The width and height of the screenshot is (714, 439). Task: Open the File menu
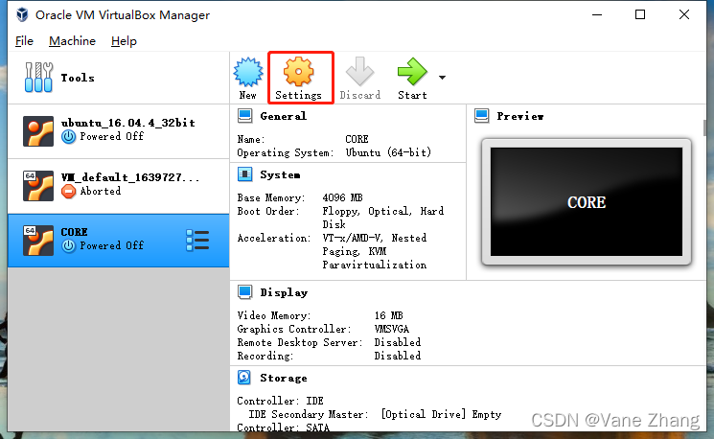[x=24, y=41]
